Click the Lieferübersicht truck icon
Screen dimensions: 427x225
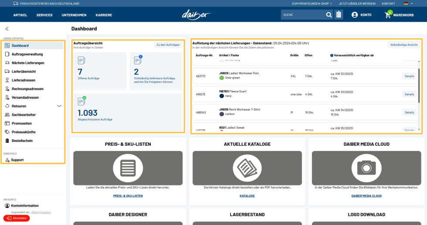[7, 71]
